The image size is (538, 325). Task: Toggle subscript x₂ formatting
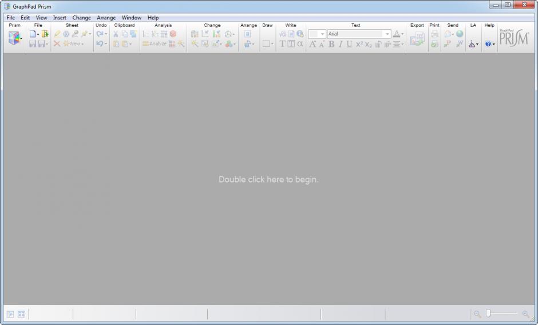point(368,44)
